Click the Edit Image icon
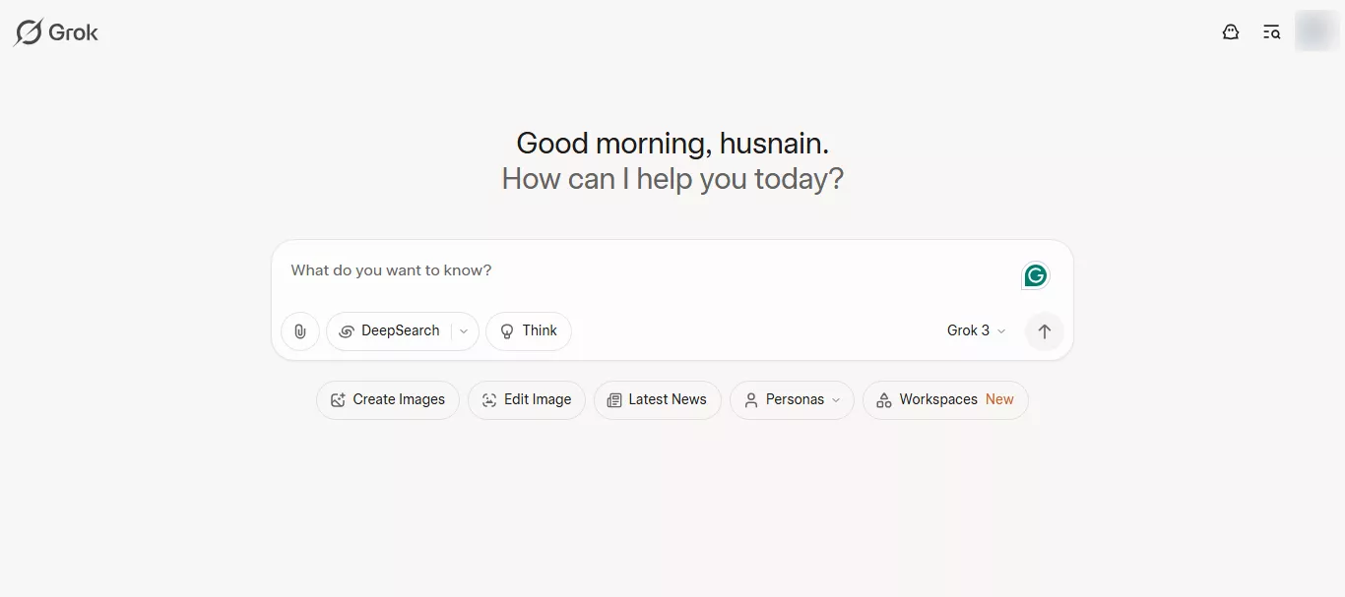Screen dimensions: 1345x597 [489, 400]
